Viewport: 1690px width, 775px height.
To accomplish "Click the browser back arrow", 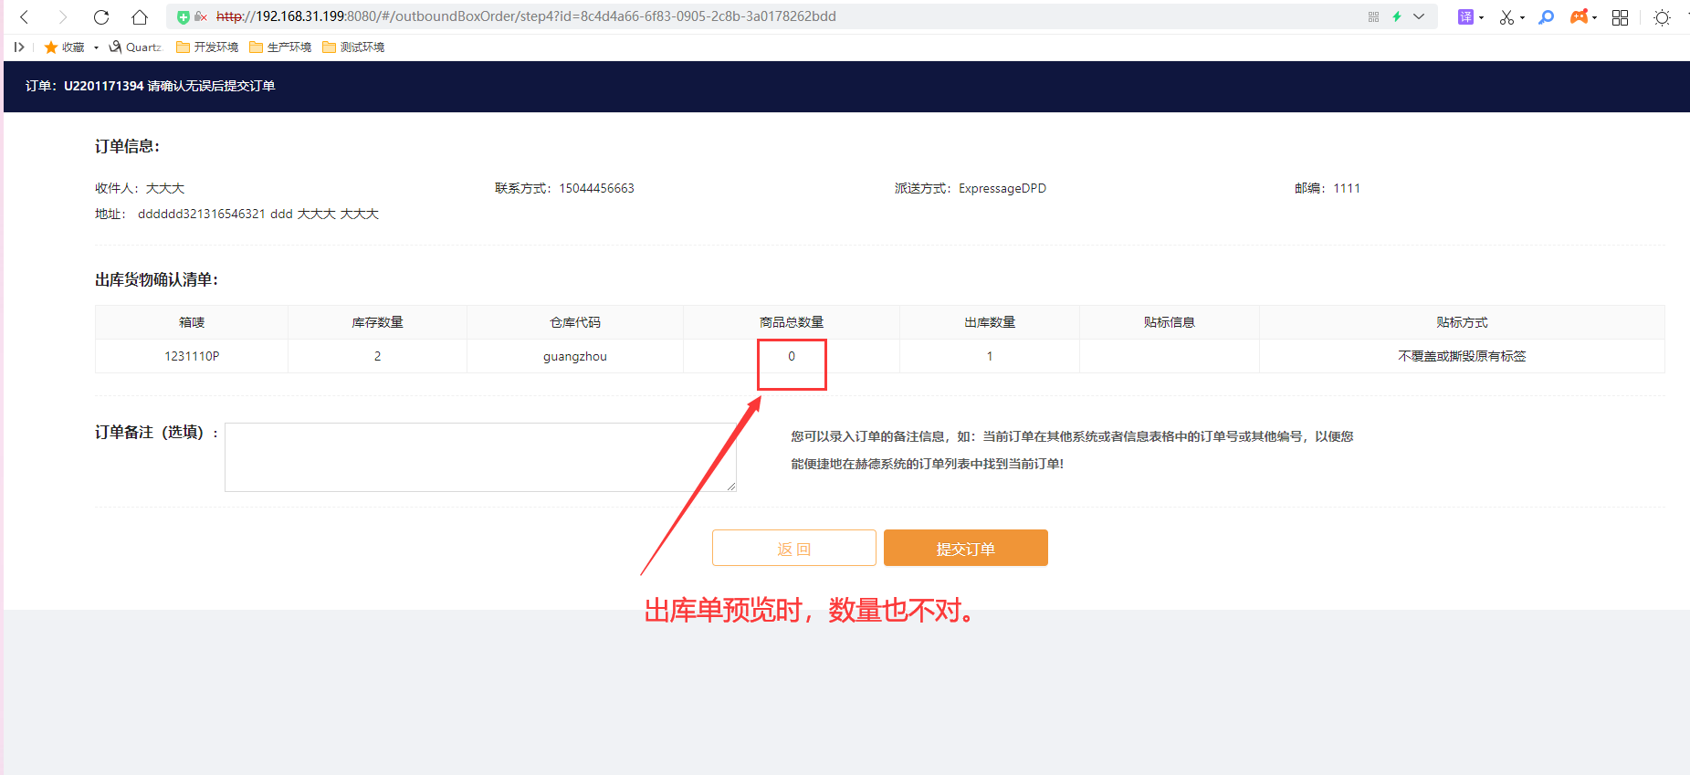I will (25, 16).
